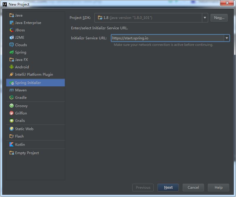Click the Java FX folder icon
This screenshot has height=197, width=236.
tap(12, 59)
